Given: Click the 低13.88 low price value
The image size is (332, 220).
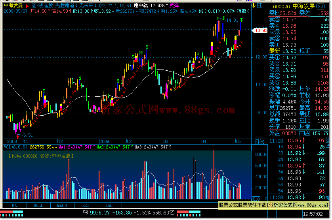Looking at the screenshot, I should [x=82, y=11].
